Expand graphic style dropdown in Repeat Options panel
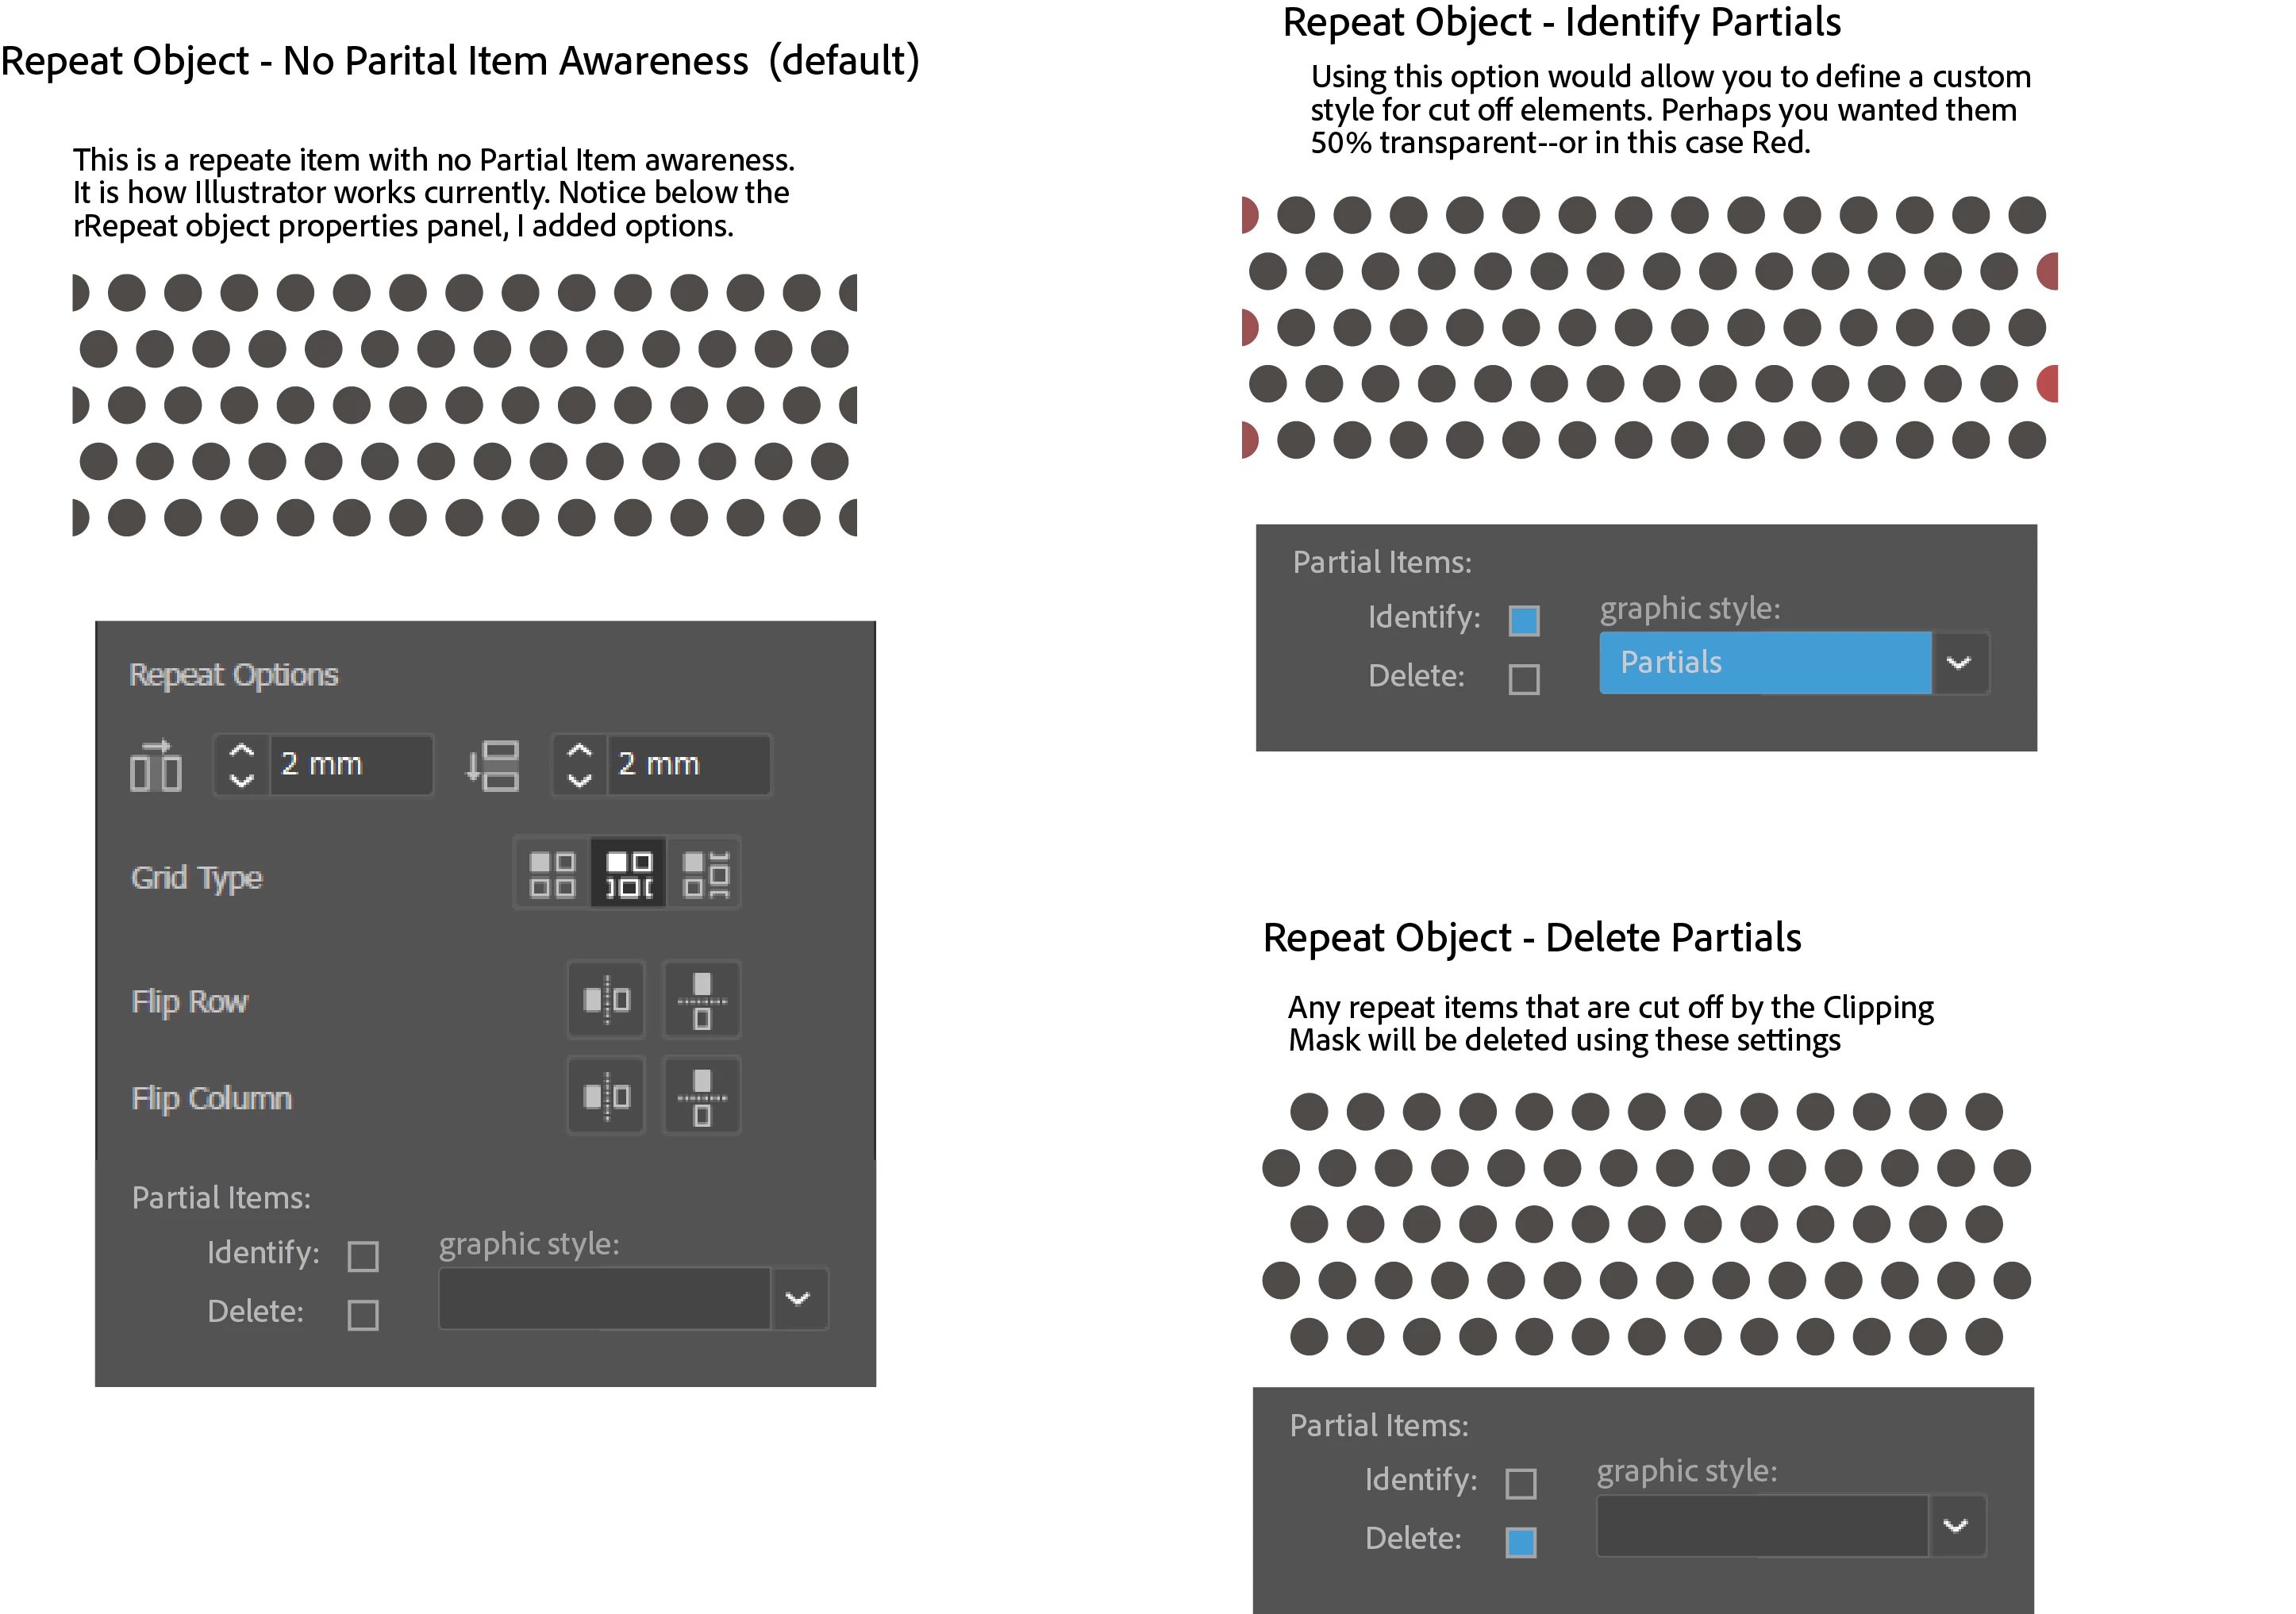2296x1614 pixels. (797, 1299)
